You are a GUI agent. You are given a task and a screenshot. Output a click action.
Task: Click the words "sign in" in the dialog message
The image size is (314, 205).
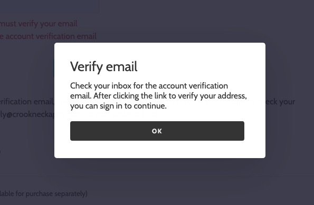point(111,106)
